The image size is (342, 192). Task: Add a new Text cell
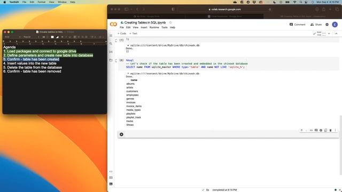click(x=133, y=34)
